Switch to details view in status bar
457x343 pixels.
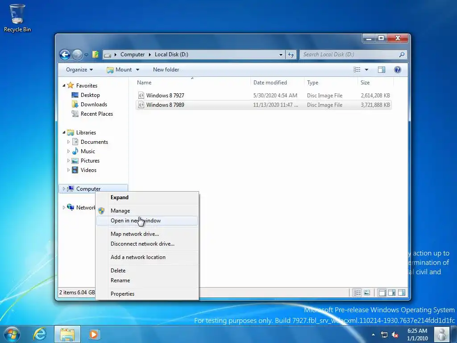pos(357,293)
